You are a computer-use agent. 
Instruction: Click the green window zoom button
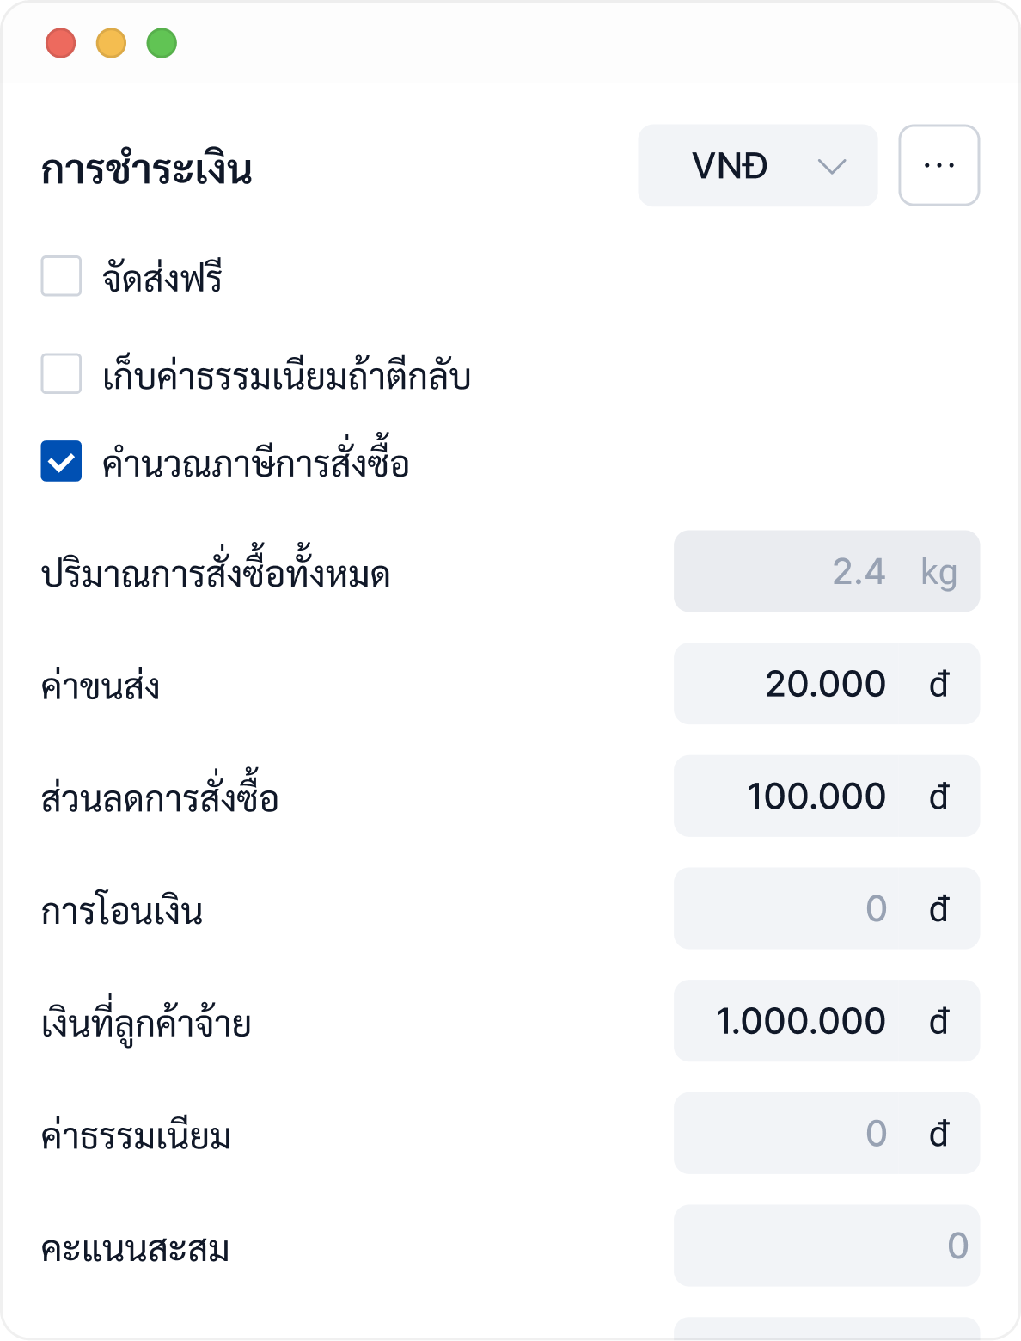coord(162,43)
